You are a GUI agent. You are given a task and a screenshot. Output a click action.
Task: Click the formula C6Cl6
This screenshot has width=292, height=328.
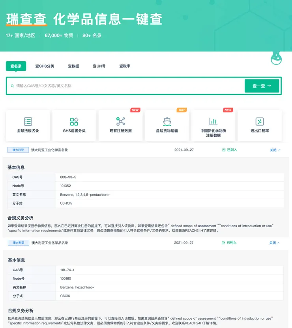(65, 296)
